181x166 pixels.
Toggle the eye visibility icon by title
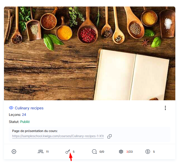pyautogui.click(x=11, y=108)
